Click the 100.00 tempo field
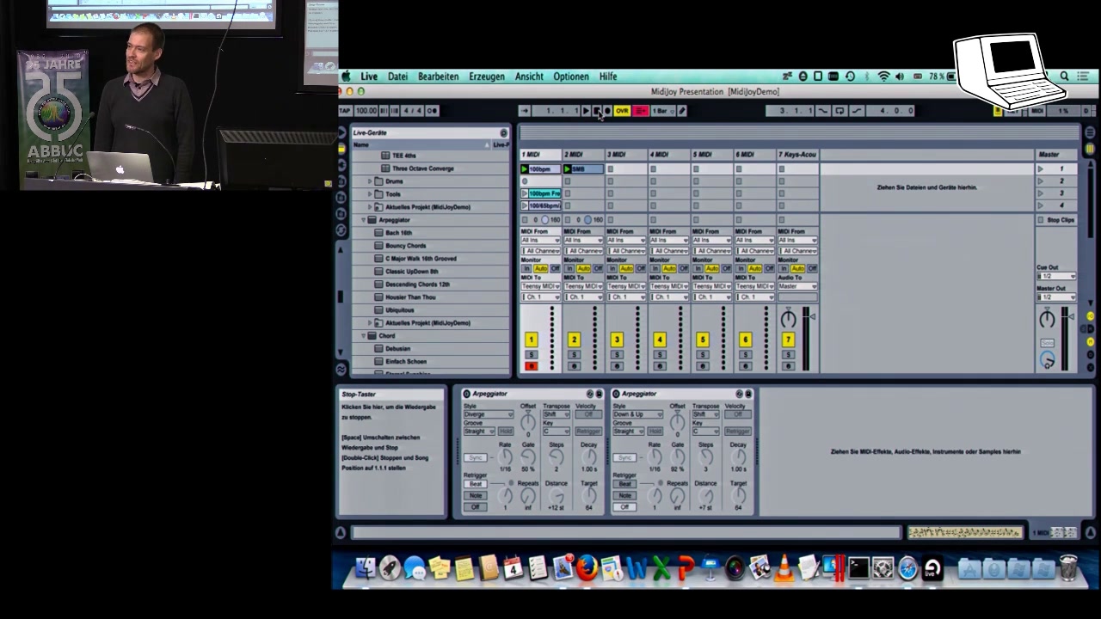The width and height of the screenshot is (1101, 619). click(x=366, y=111)
